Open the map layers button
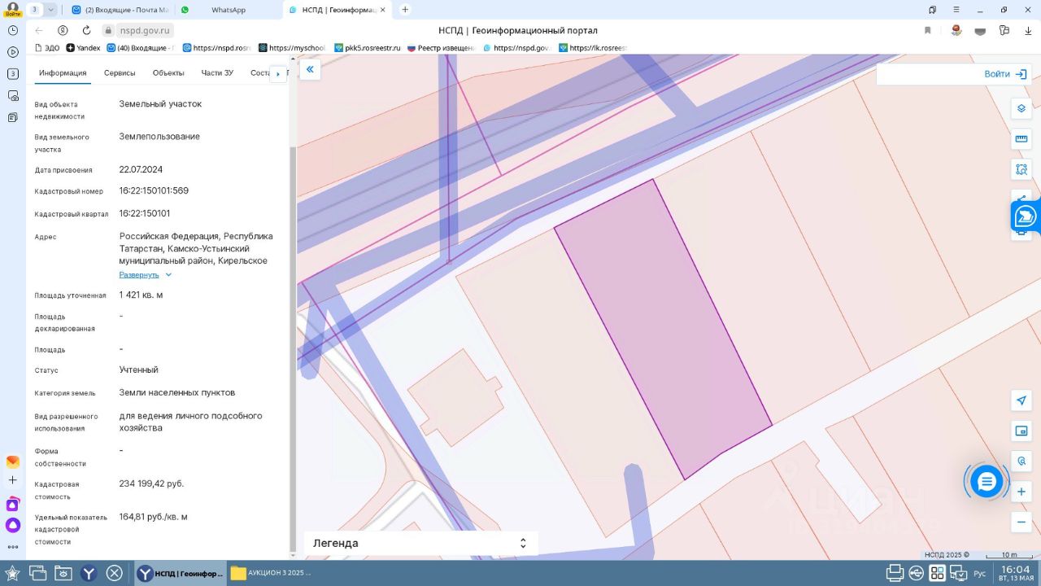This screenshot has height=586, width=1041. [x=1021, y=108]
